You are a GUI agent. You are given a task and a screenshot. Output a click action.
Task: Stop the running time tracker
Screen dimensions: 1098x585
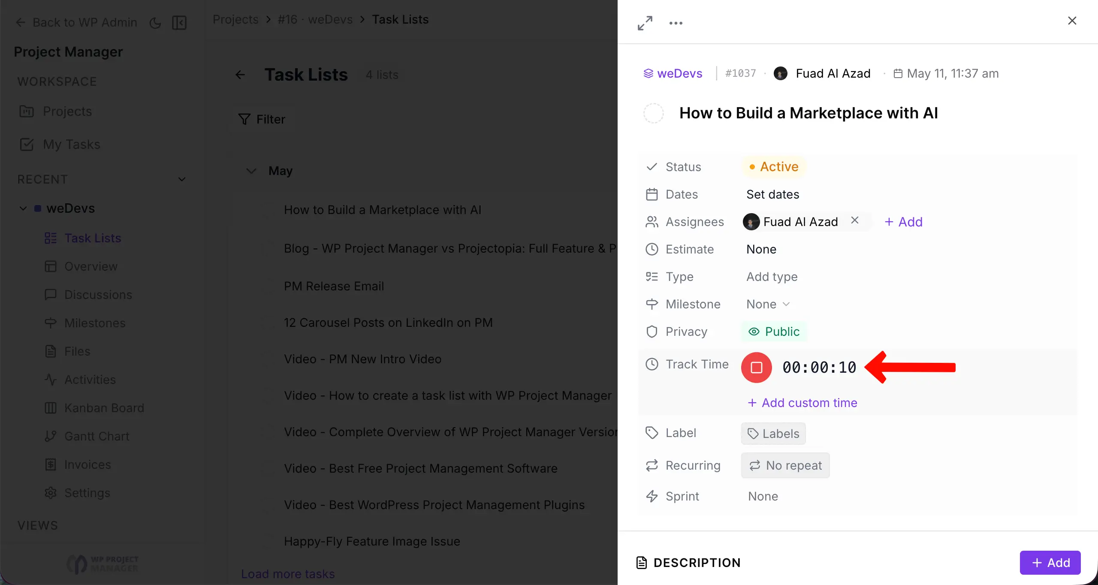(757, 367)
